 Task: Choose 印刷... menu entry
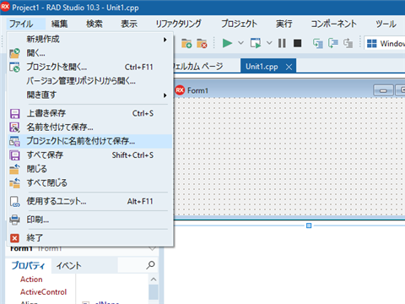[x=89, y=220]
